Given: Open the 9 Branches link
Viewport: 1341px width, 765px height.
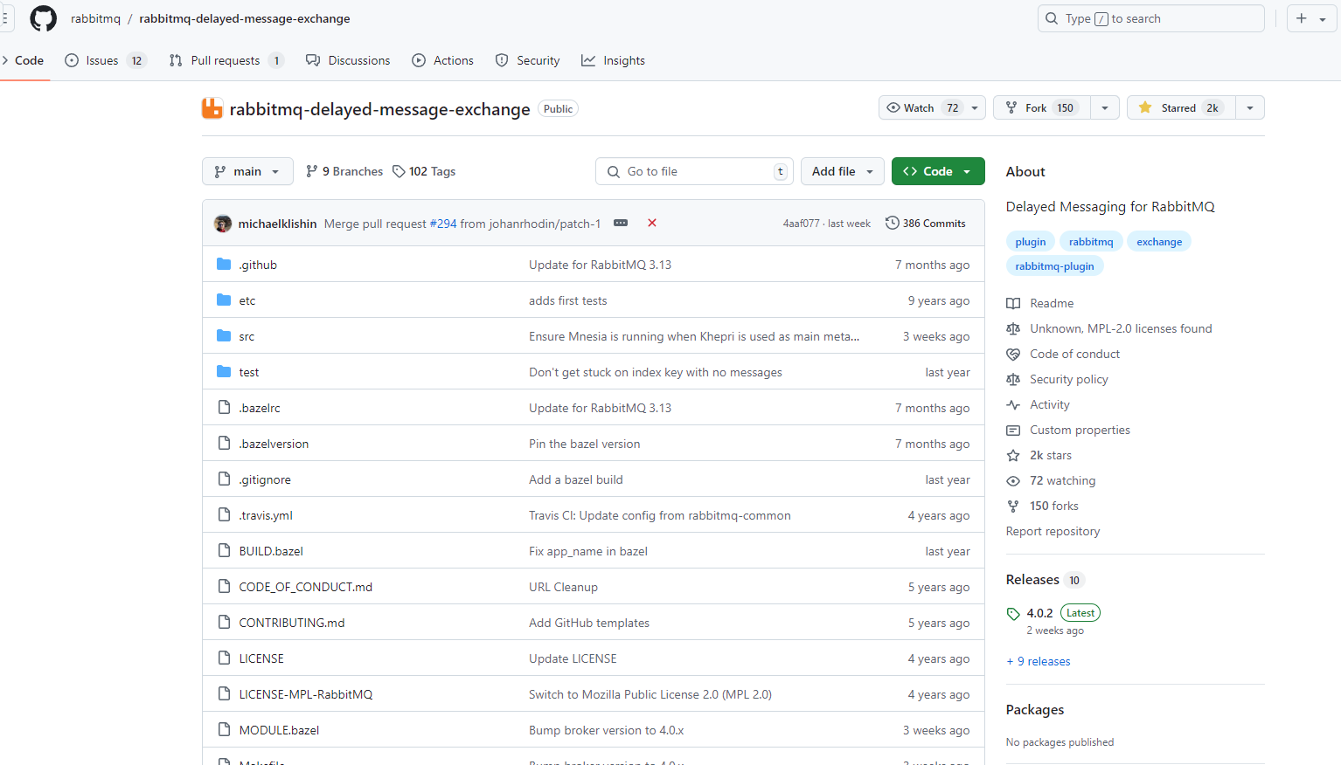Looking at the screenshot, I should click(344, 171).
